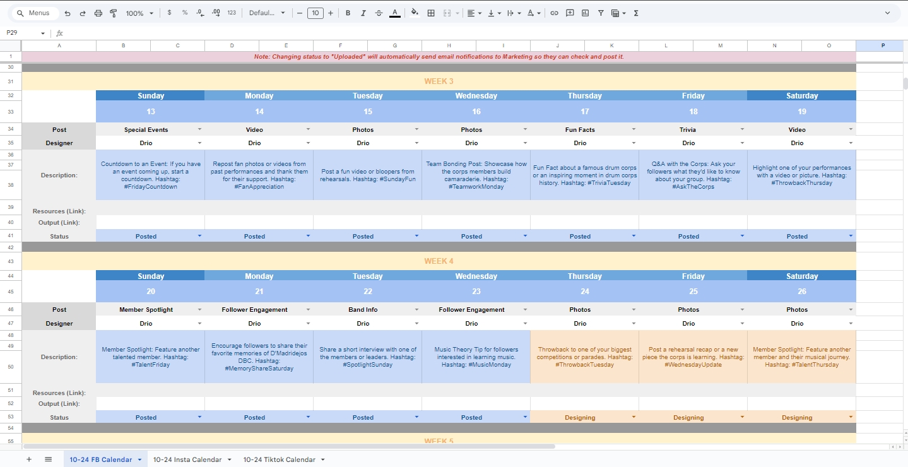The image size is (908, 467).
Task: Select the WEEK 3 header cell
Action: [439, 81]
